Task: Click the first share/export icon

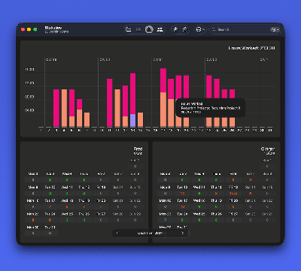Action: 175,29
